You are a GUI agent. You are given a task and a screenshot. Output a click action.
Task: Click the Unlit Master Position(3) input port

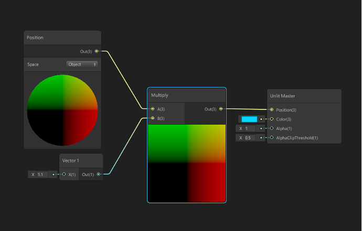pyautogui.click(x=272, y=110)
